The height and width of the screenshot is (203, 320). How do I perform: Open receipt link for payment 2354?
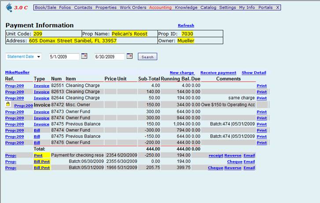(216, 155)
